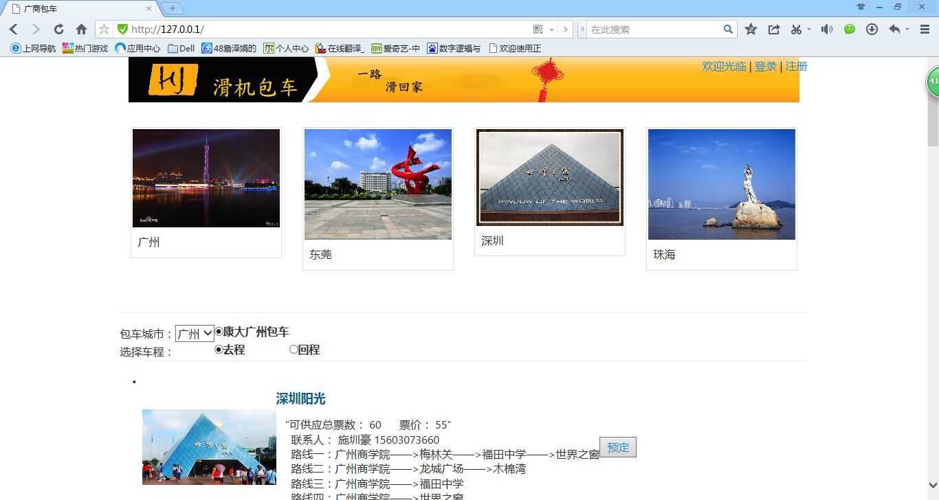Open downloads with the download icon

pos(872,30)
